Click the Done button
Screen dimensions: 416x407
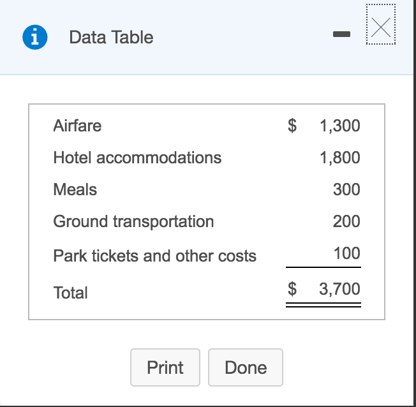click(x=246, y=367)
